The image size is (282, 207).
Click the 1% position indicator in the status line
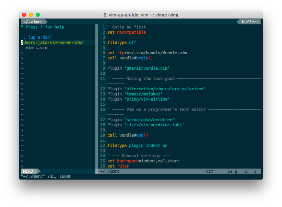(x=230, y=171)
